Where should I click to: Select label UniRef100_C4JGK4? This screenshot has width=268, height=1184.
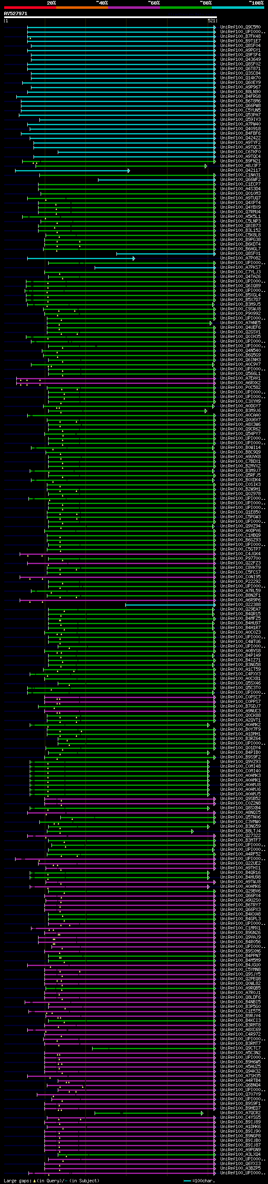pos(240,554)
